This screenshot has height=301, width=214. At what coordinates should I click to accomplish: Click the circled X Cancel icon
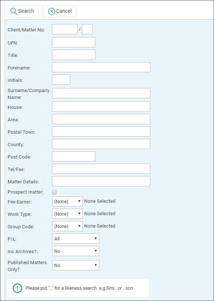pos(51,11)
